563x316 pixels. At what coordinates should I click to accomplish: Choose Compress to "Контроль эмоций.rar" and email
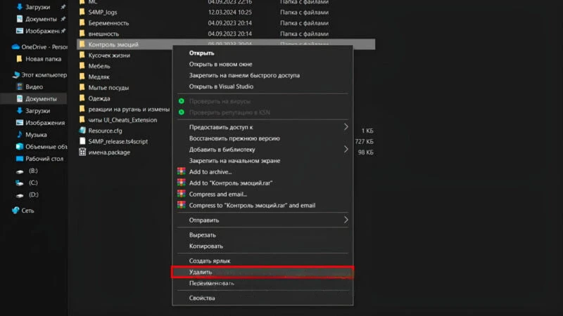coord(252,205)
